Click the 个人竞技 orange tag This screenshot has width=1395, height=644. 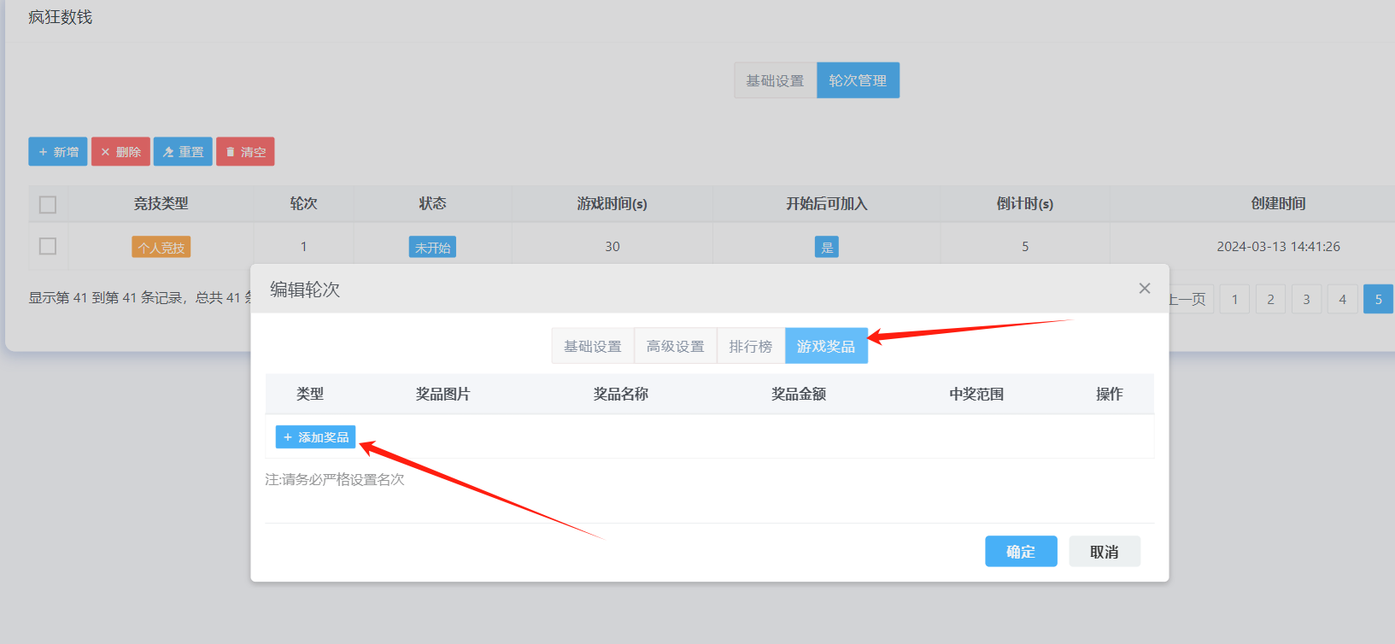point(161,247)
